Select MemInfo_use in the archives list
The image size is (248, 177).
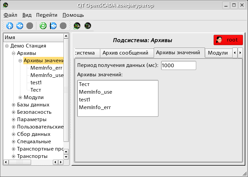pyautogui.click(x=96, y=92)
